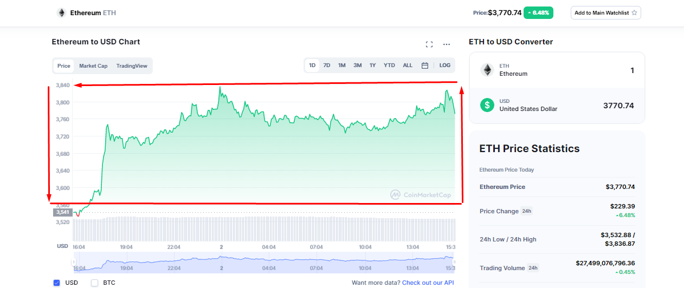This screenshot has width=684, height=288.
Task: Click the star icon in watchlist button
Action: (634, 12)
